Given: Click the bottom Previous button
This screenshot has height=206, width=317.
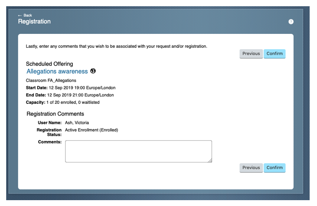Looking at the screenshot, I should (251, 168).
